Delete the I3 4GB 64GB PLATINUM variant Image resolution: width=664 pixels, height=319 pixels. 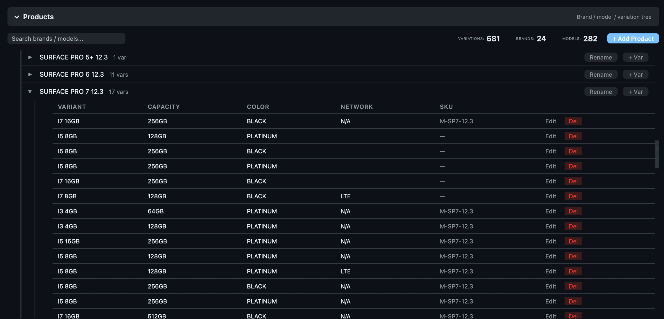click(x=573, y=211)
